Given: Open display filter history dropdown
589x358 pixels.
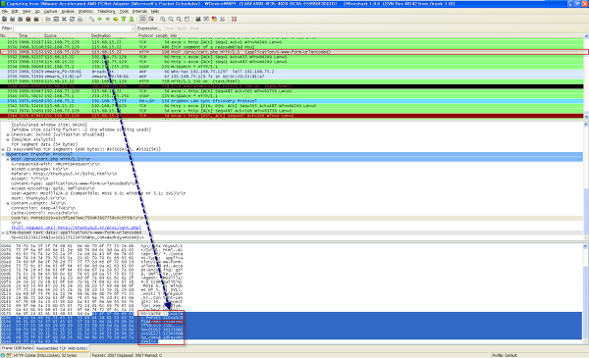Looking at the screenshot, I should [133, 28].
